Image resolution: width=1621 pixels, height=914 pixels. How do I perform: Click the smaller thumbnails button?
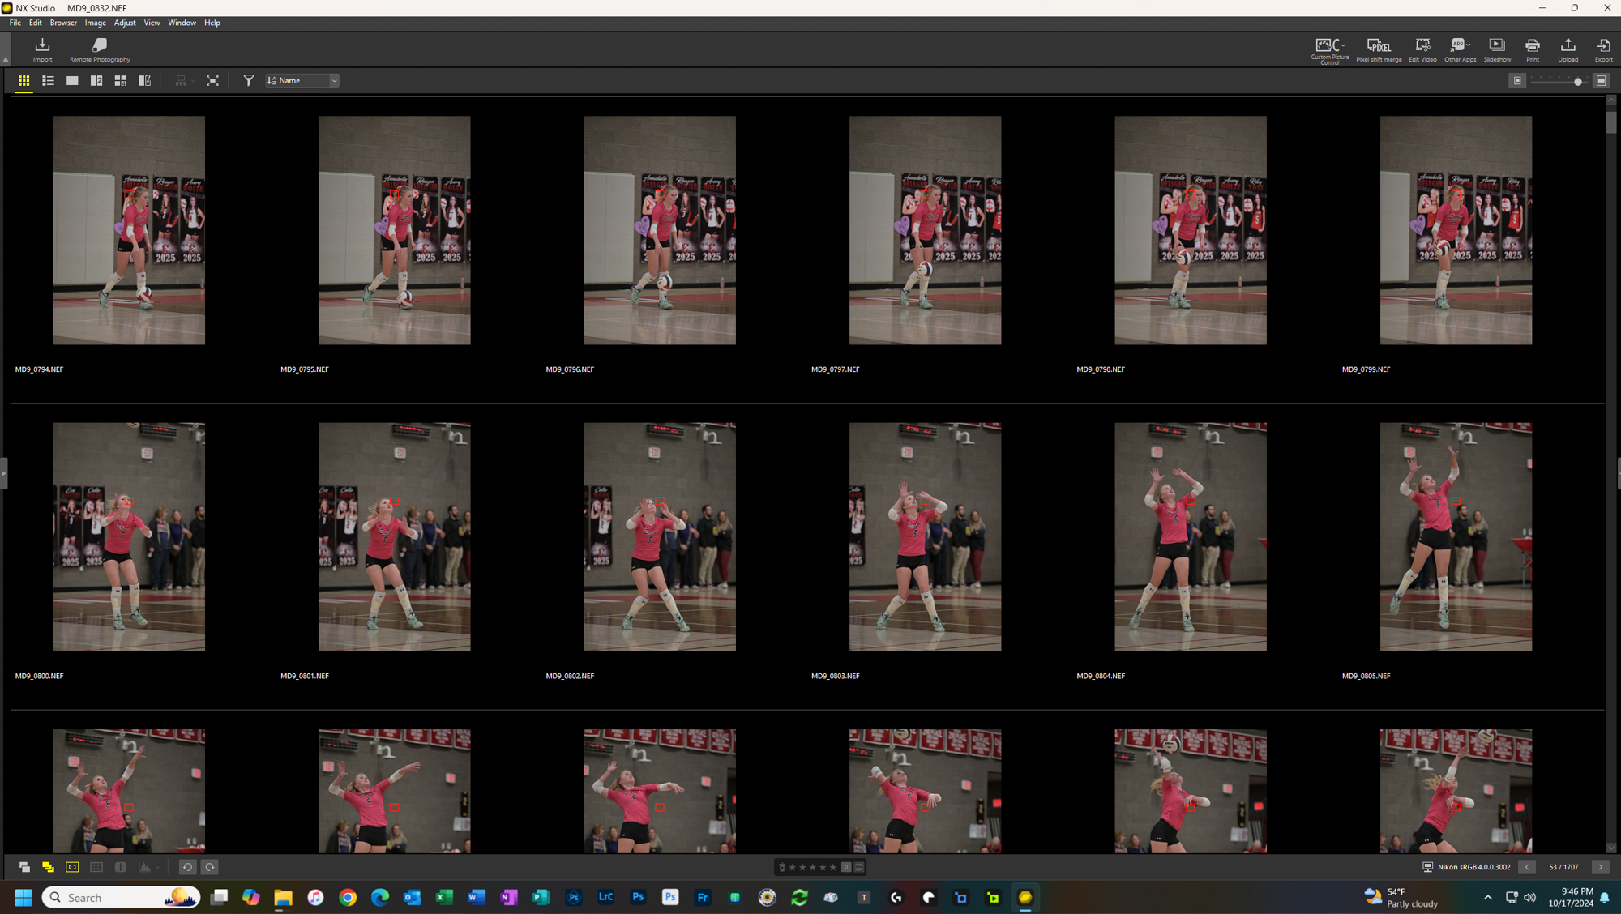tap(1517, 81)
